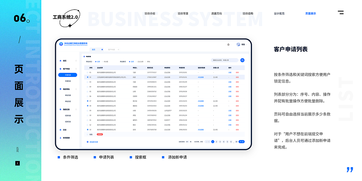The image size is (362, 181).
Task: Click the document icon beside sidebar 客户申请
Action: pos(60,69)
